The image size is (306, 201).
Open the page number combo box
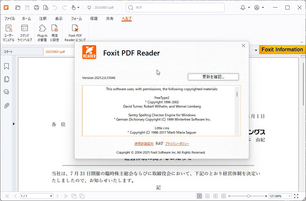pyautogui.click(x=37, y=196)
